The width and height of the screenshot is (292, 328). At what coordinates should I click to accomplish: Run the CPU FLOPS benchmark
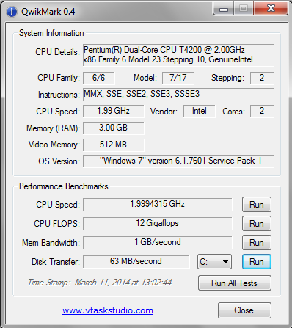click(257, 224)
